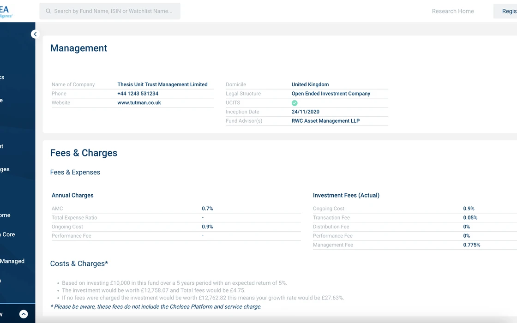Click the Register button
The height and width of the screenshot is (323, 517).
[x=505, y=11]
